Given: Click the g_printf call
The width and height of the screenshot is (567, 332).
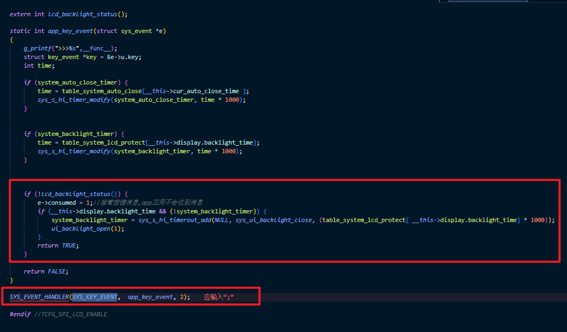Looking at the screenshot, I should tap(38, 48).
